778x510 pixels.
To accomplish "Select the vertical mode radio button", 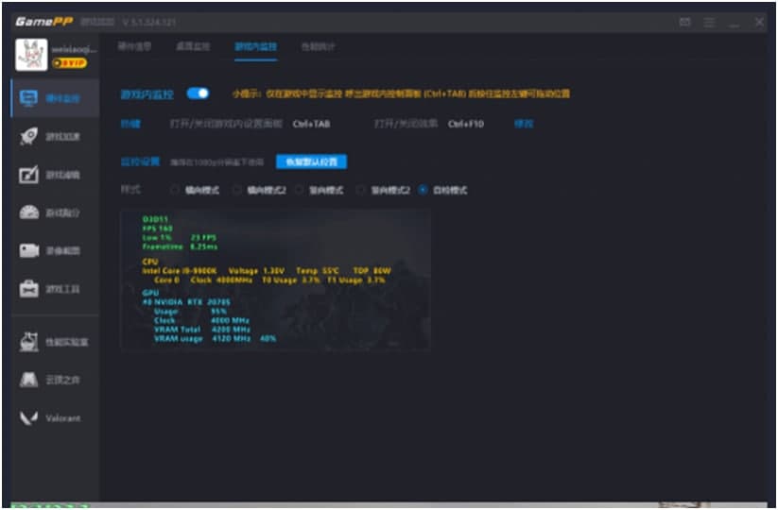I will point(299,190).
